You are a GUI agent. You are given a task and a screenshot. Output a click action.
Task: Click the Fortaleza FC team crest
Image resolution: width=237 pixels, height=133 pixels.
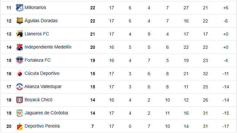[x=20, y=60]
